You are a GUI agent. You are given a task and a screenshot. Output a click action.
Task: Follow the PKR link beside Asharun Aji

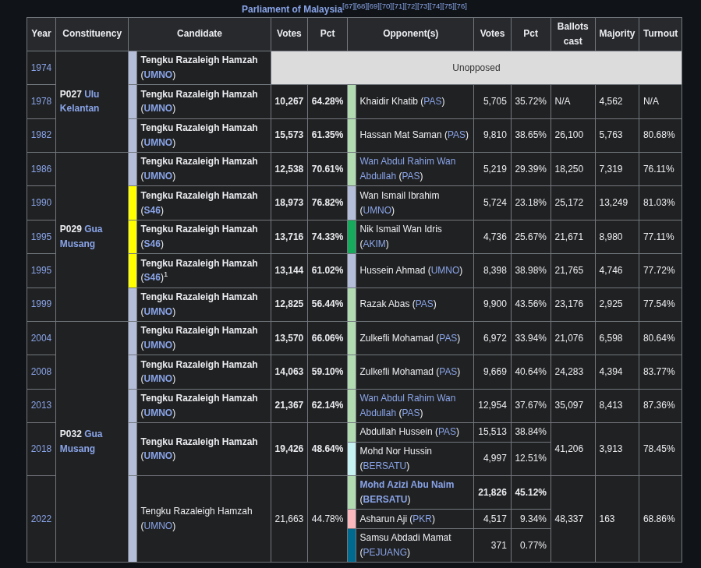[x=422, y=519]
